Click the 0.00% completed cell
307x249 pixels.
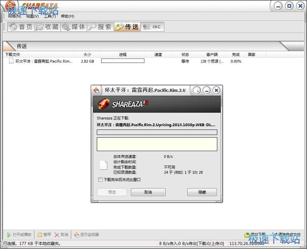pyautogui.click(x=236, y=61)
